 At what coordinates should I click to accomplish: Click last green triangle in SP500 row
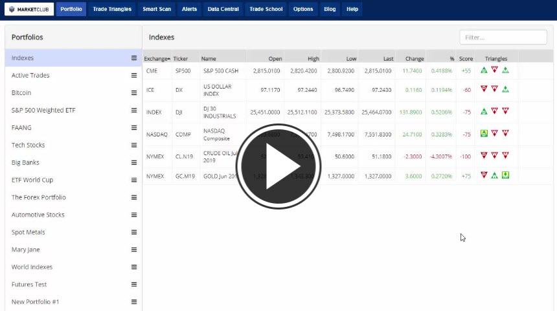[x=505, y=70]
